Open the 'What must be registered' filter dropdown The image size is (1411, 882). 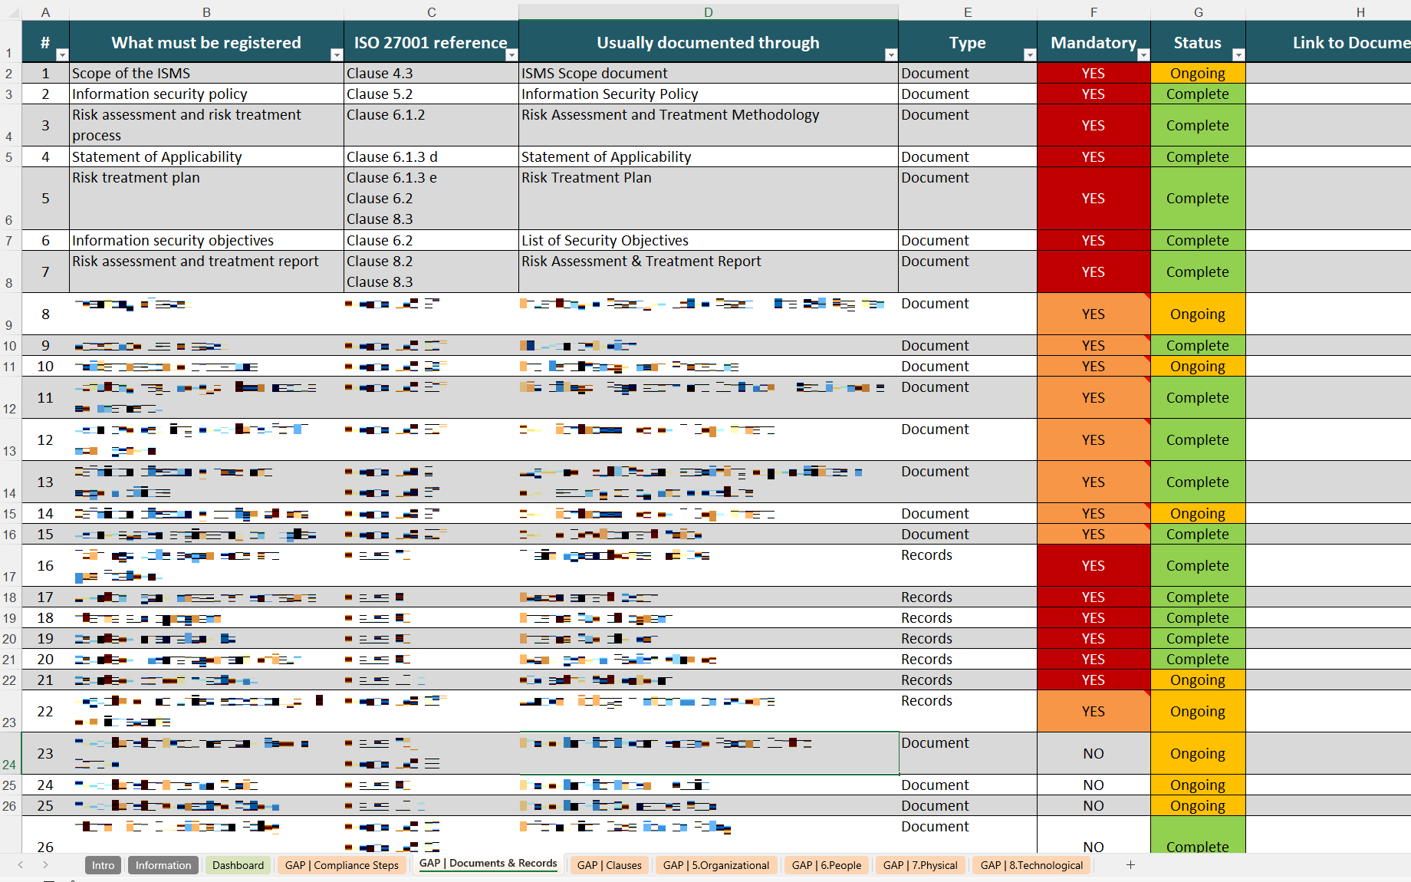tap(336, 54)
